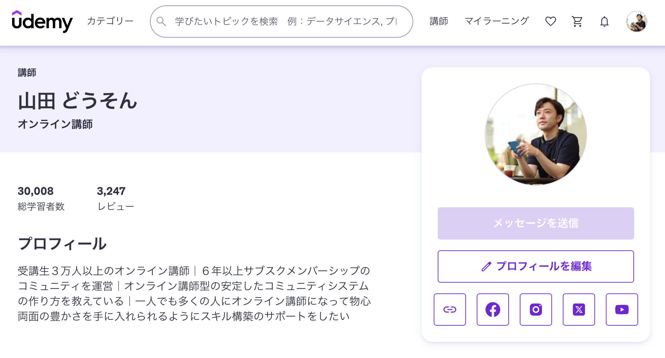Open the instructor's Instagram icon link

click(x=536, y=310)
